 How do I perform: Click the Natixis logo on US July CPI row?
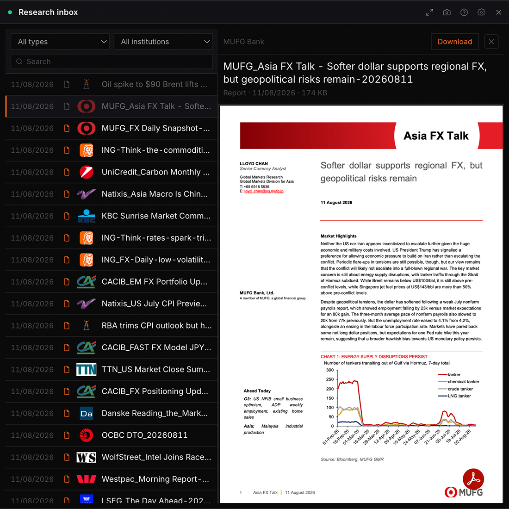pos(87,304)
